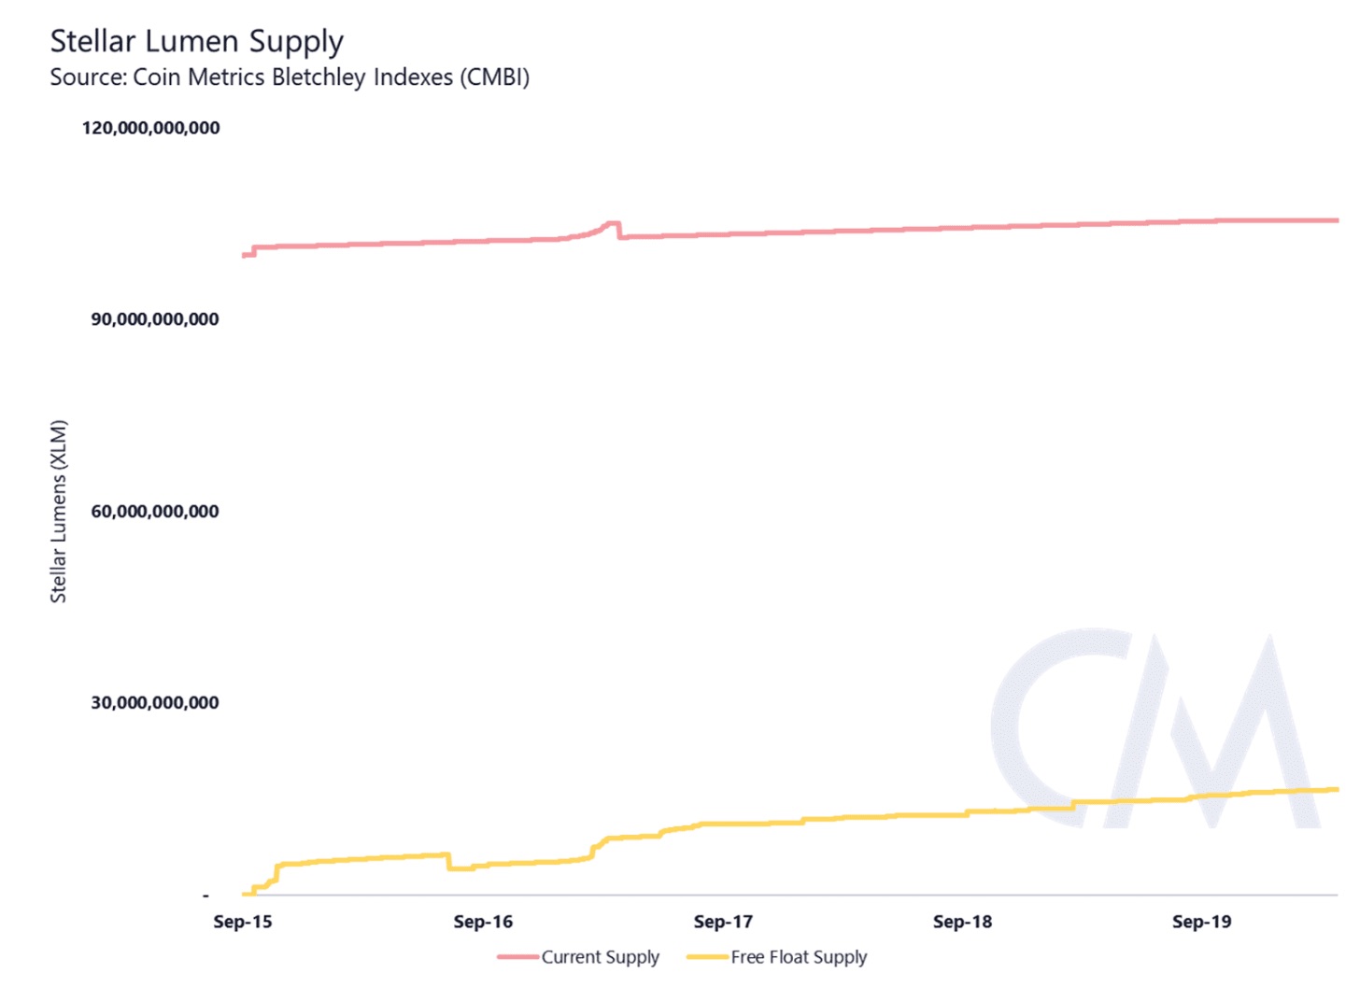This screenshot has width=1360, height=987.
Task: Click the Sep-19 x-axis label
Action: pyautogui.click(x=1202, y=923)
